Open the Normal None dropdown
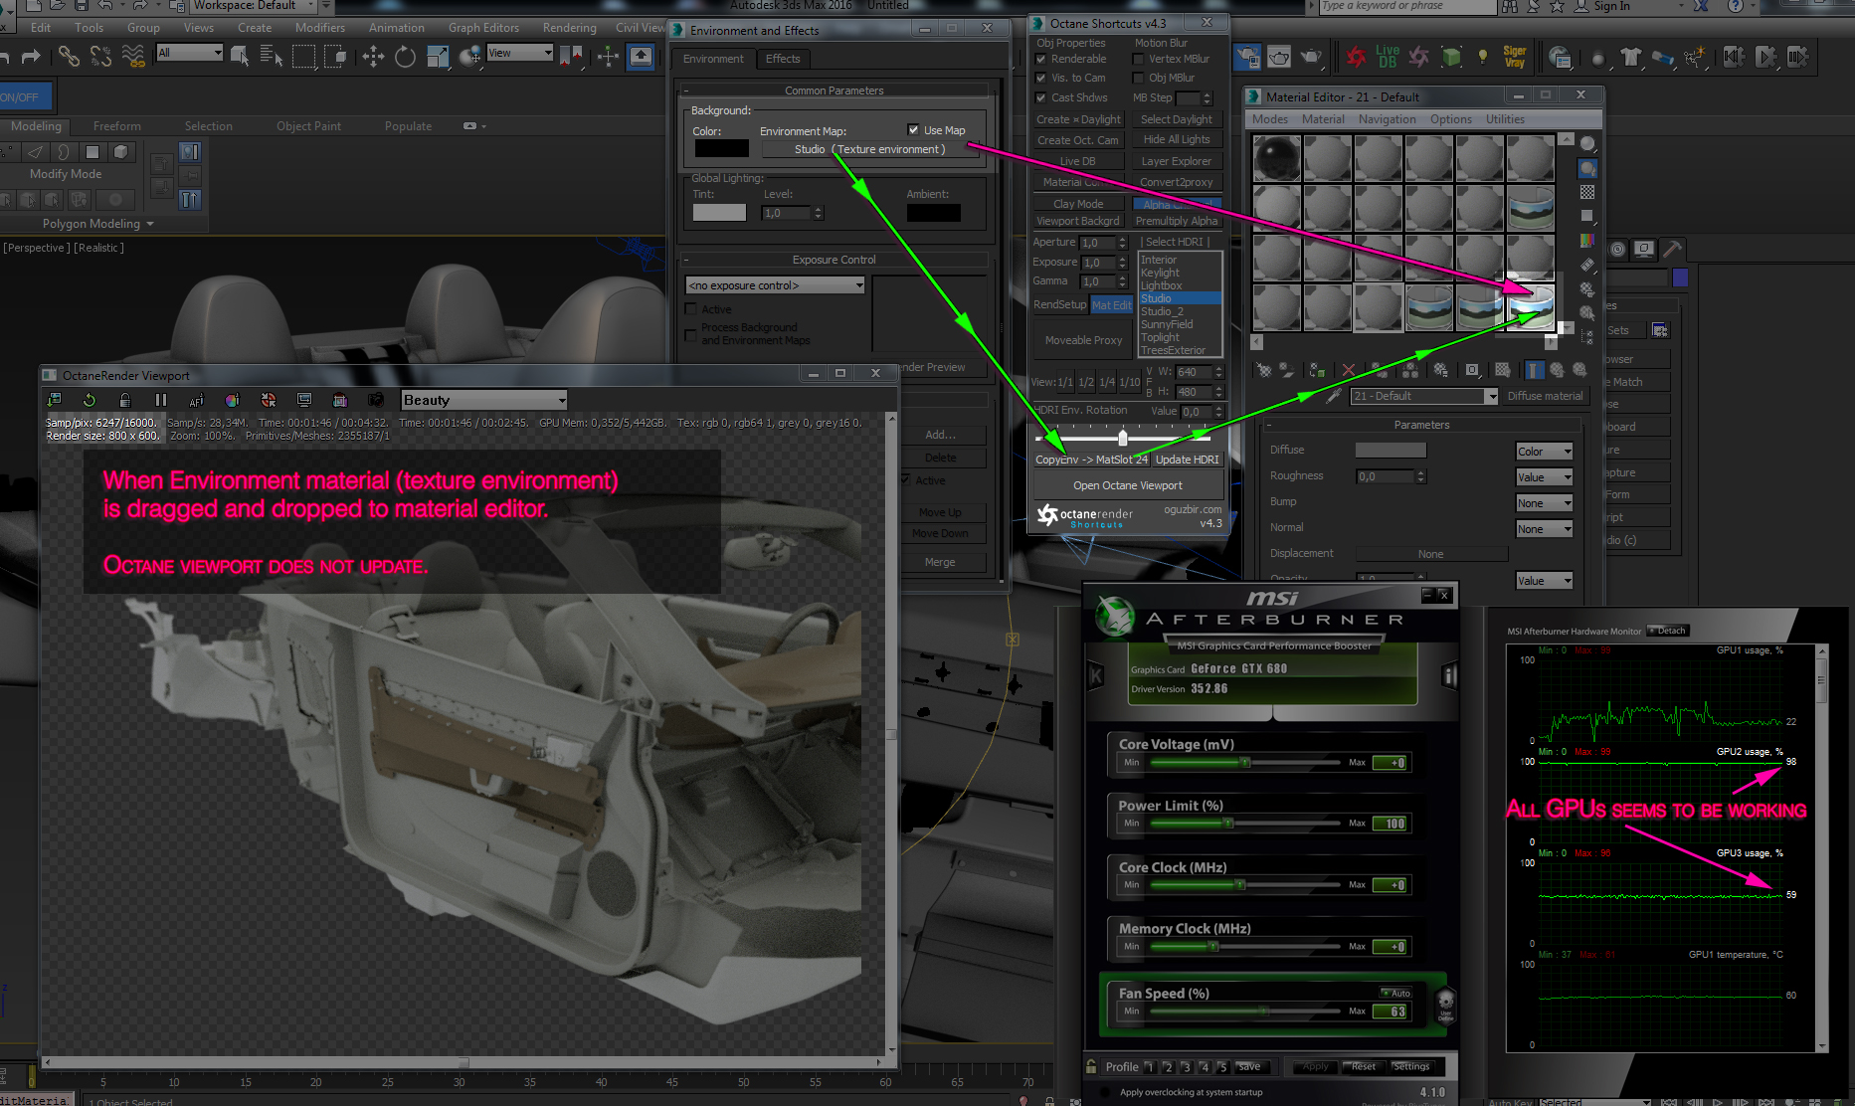The width and height of the screenshot is (1855, 1106). [x=1544, y=529]
